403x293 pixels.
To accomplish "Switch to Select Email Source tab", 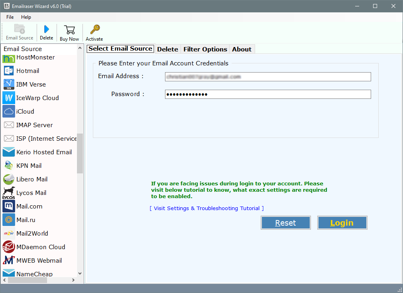I will point(120,49).
